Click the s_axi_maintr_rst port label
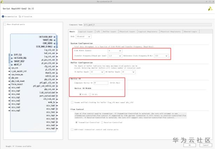Image resolution: width=215 pixels, height=149 pixels. (x=19, y=71)
